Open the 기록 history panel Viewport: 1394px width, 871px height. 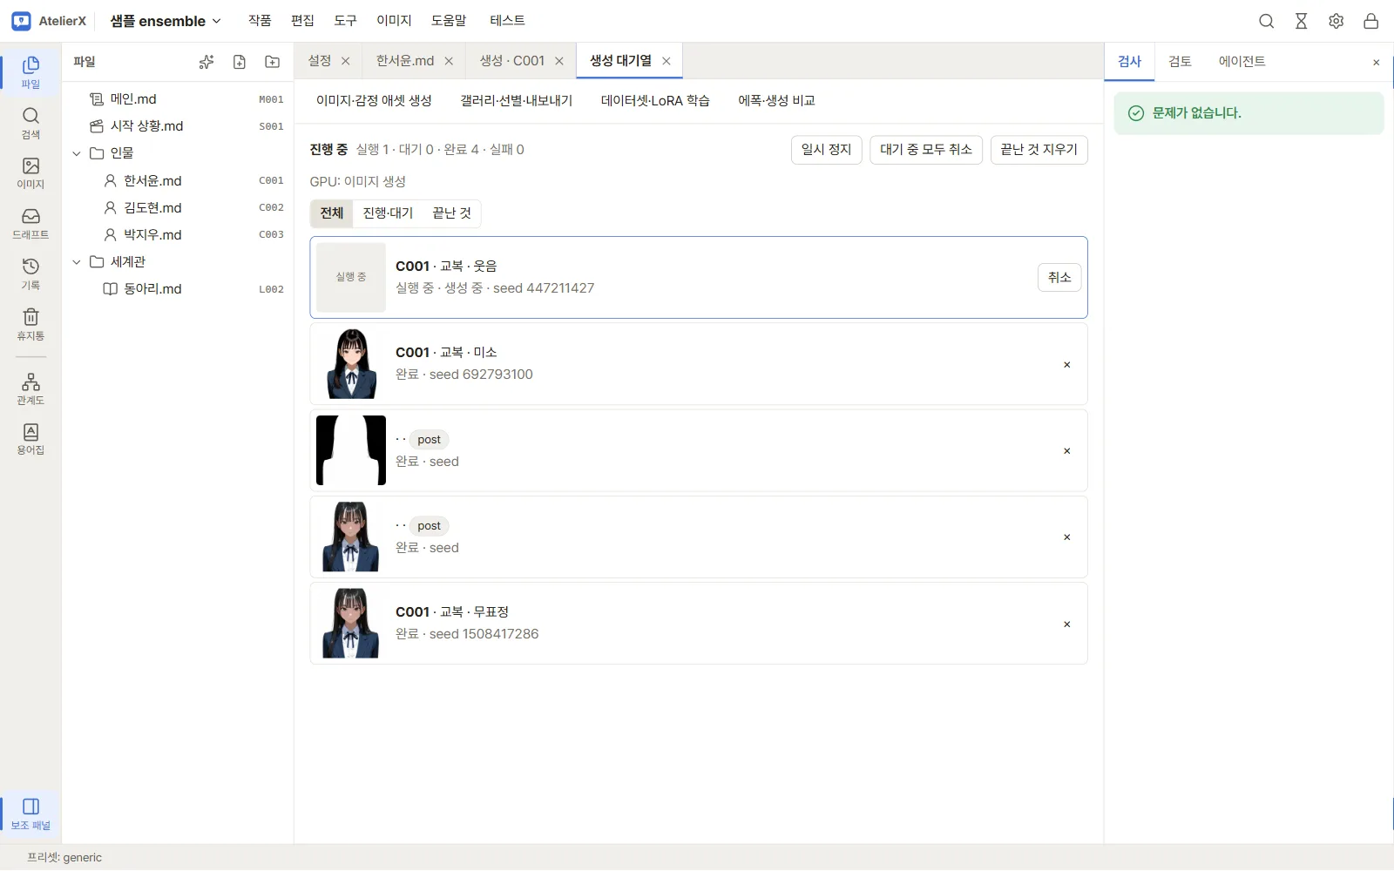point(30,274)
